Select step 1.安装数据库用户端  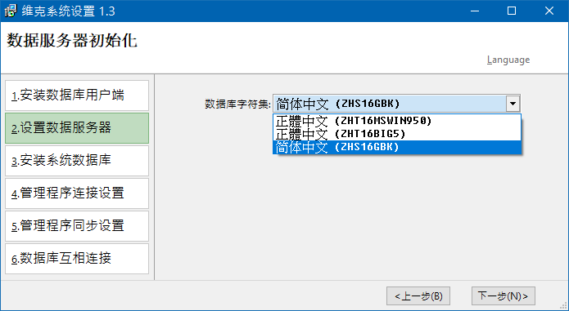pos(77,96)
